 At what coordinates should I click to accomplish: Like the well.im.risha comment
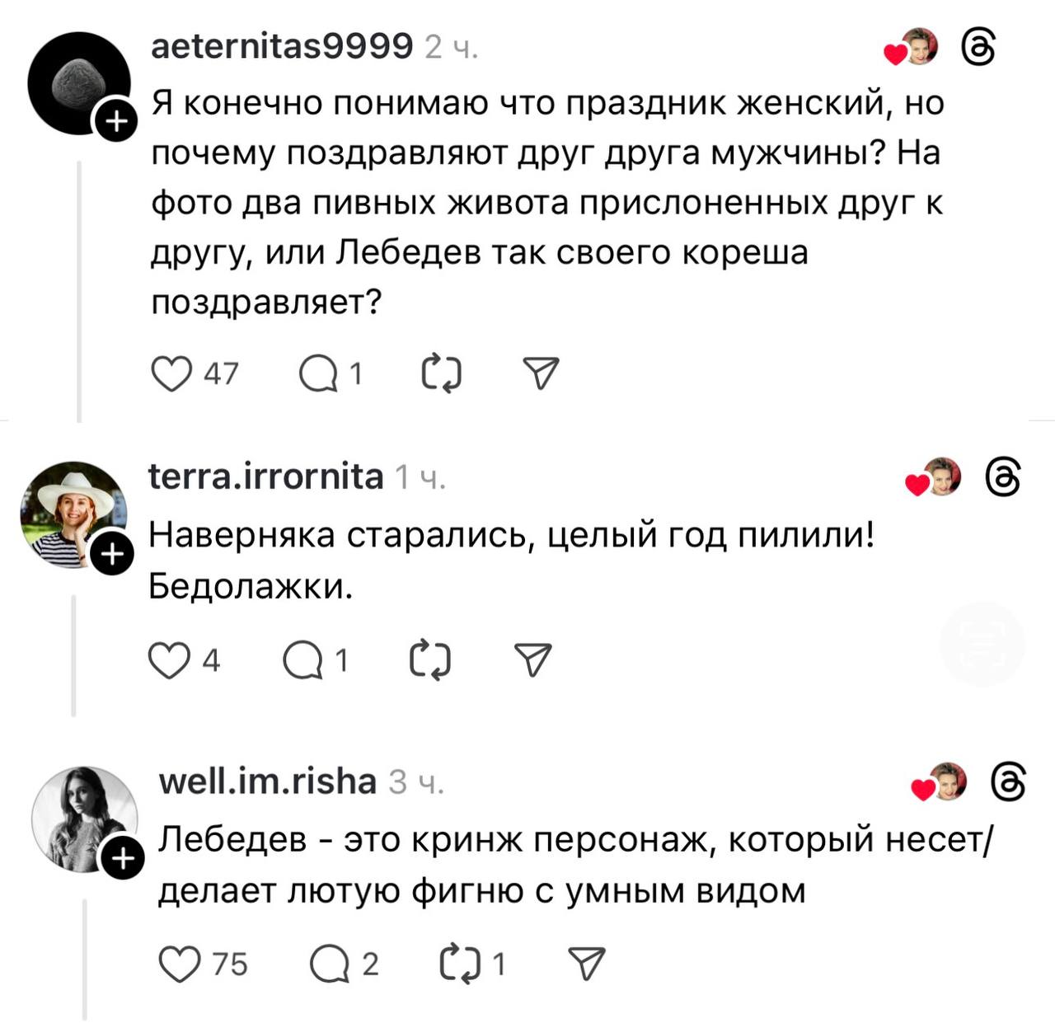coord(179,964)
